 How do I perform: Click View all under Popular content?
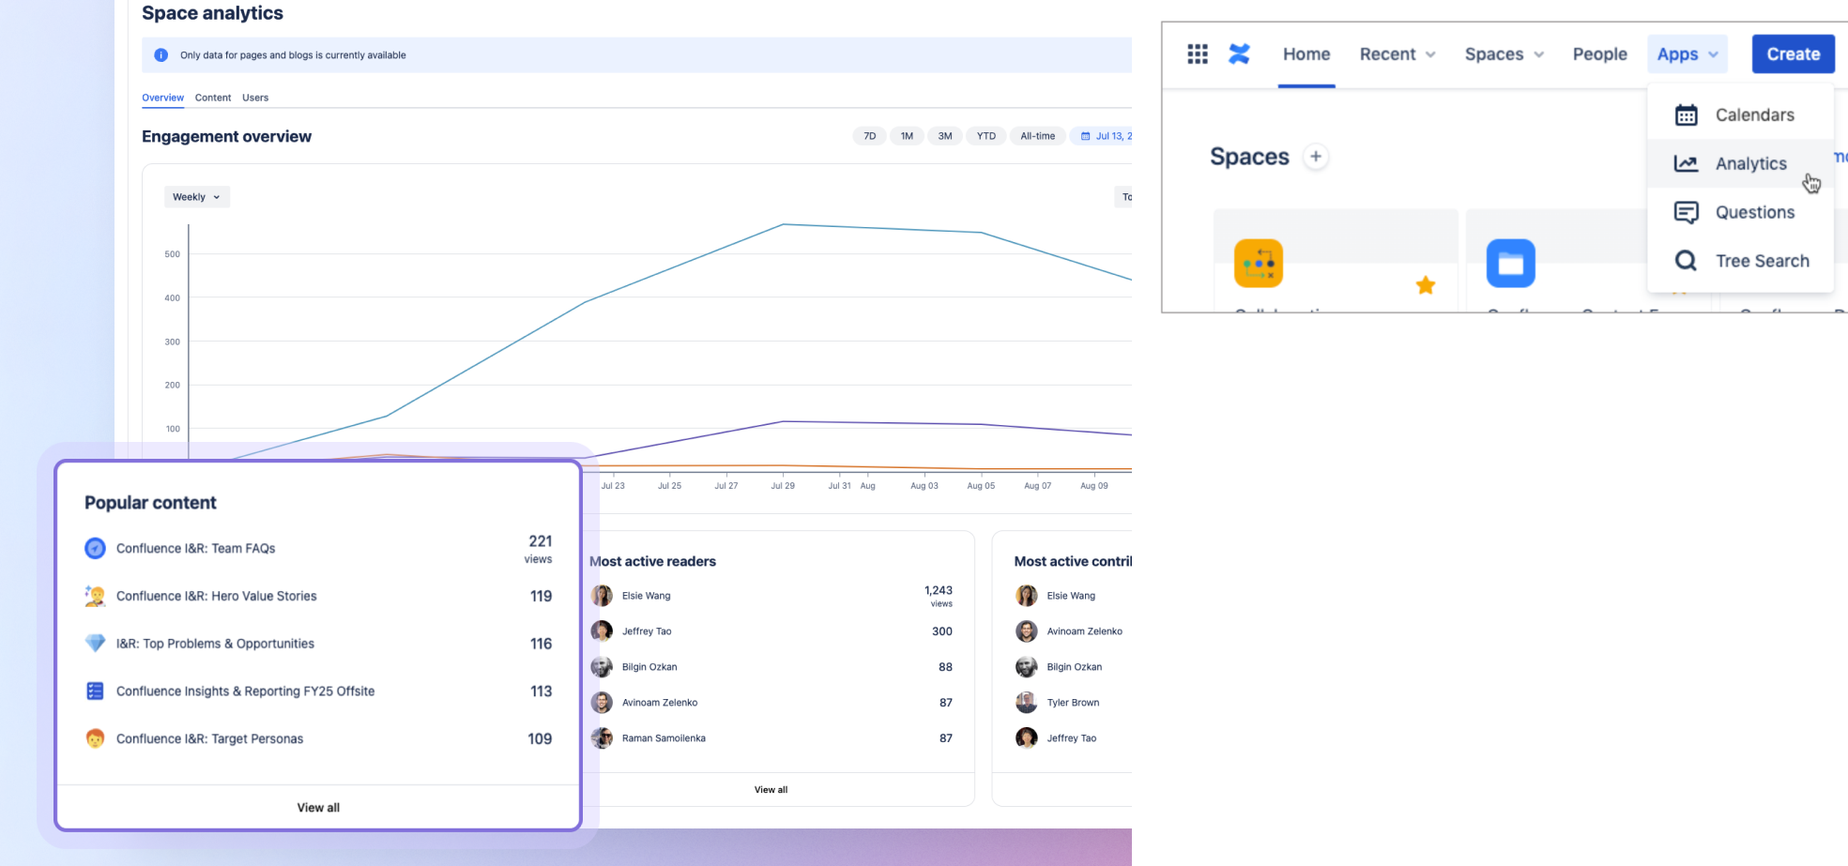[x=318, y=808]
